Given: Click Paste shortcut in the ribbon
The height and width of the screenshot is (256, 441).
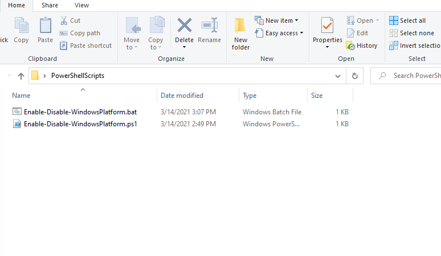Looking at the screenshot, I should (86, 46).
